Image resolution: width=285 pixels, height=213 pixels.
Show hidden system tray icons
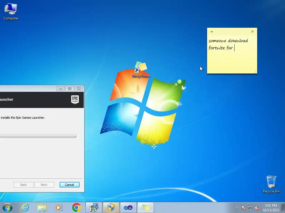(237, 208)
